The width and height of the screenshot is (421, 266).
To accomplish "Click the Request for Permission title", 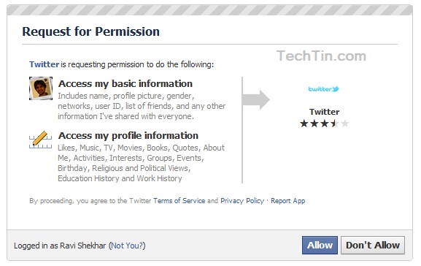I will [90, 31].
